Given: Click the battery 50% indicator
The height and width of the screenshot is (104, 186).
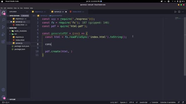Looking at the screenshot, I should 182,1.
